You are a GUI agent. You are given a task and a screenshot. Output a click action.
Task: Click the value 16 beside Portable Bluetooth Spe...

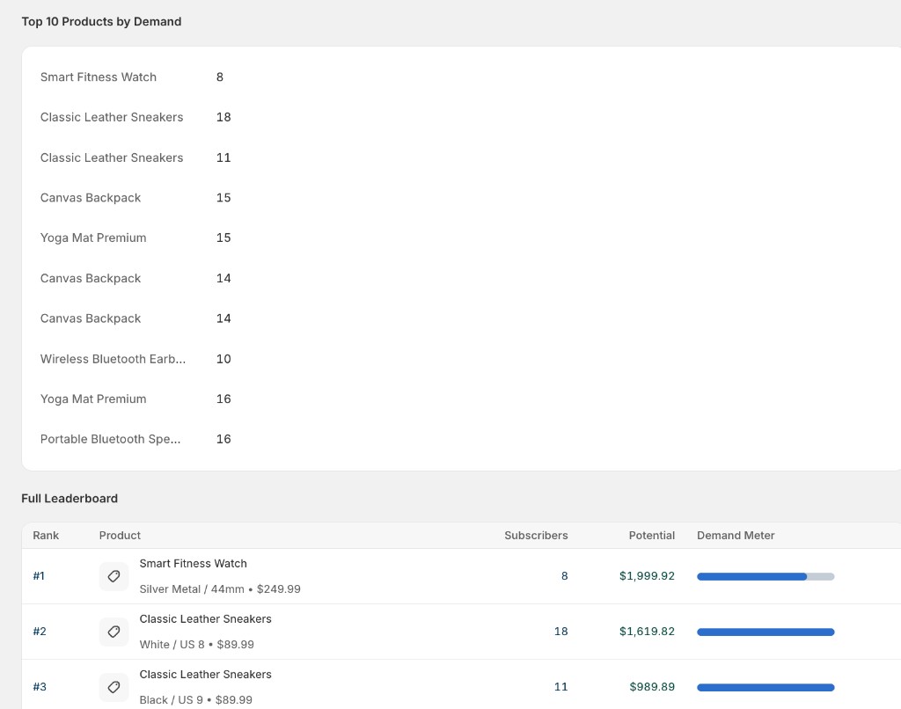click(223, 439)
